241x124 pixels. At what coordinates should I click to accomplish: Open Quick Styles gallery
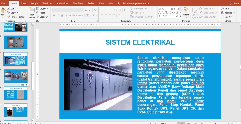195,13
